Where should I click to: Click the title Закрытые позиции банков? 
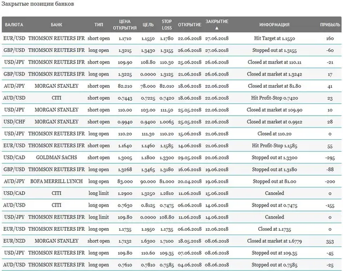pyautogui.click(x=38, y=4)
